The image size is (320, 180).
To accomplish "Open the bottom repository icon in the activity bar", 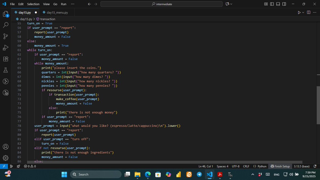I will (6, 93).
